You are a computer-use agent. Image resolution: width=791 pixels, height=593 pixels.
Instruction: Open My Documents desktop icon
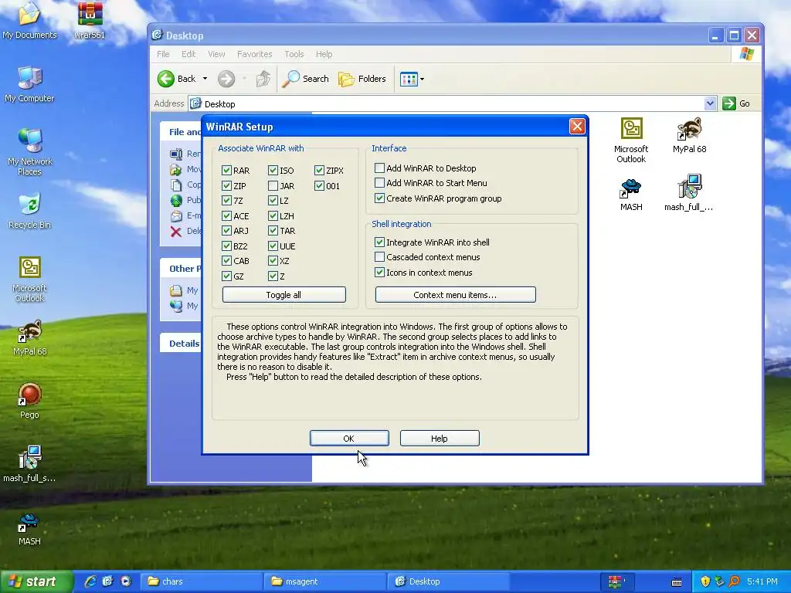[x=29, y=20]
